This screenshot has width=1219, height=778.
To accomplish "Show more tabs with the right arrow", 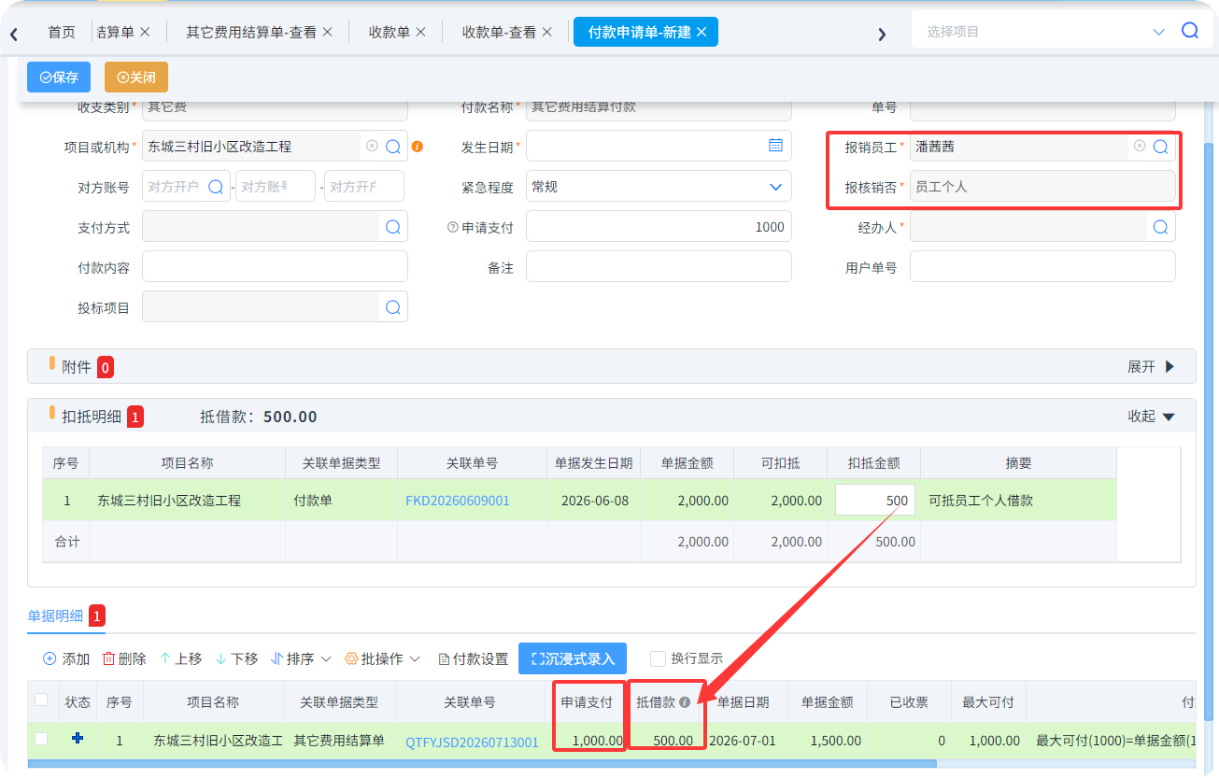I will point(881,35).
